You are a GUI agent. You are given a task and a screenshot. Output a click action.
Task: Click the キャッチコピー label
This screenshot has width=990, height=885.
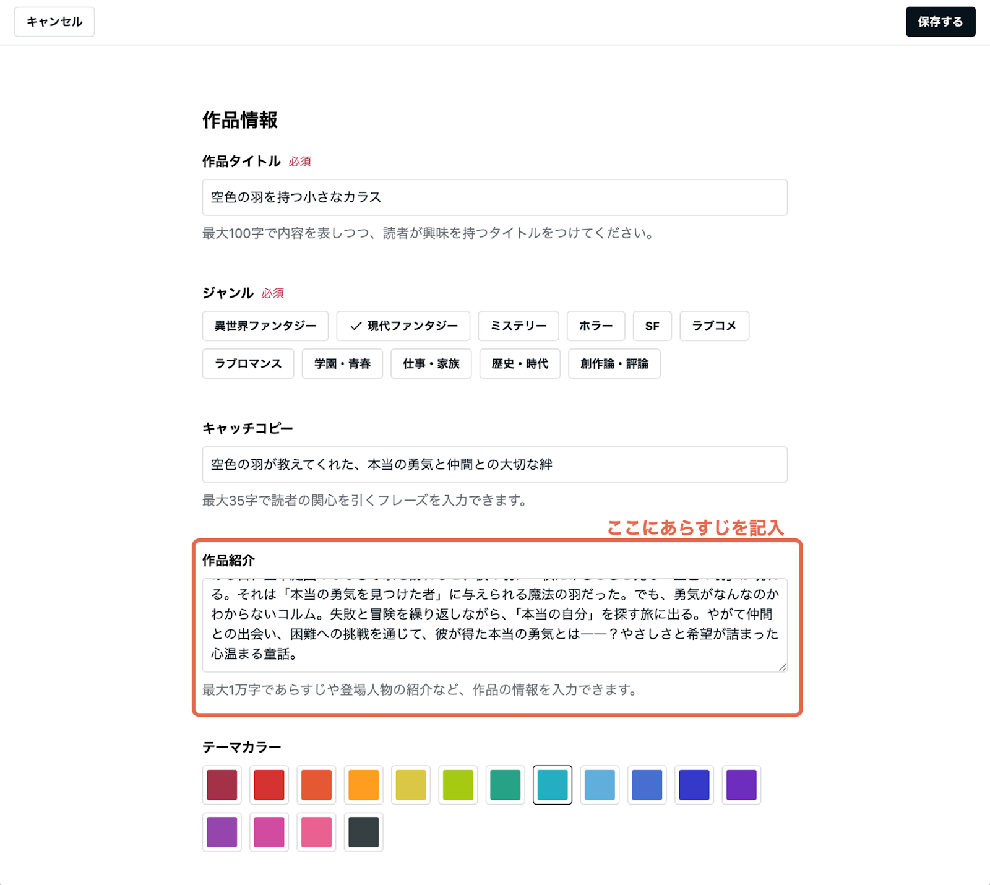point(247,428)
